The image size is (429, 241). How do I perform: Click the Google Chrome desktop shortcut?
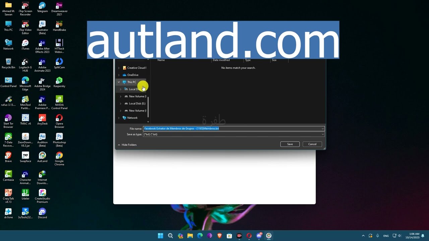(59, 159)
